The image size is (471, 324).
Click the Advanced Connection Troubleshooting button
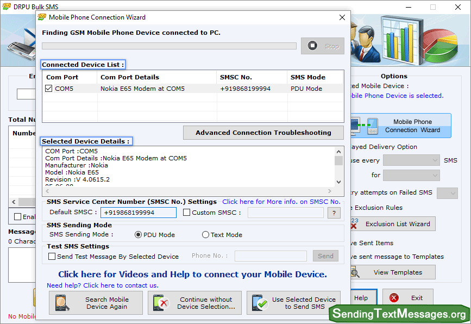[263, 133]
